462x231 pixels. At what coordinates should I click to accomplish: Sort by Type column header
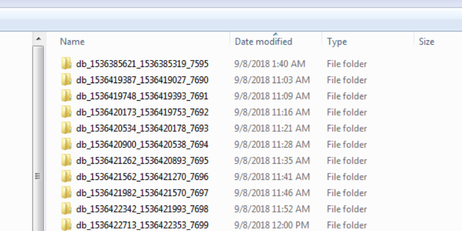[x=368, y=42]
